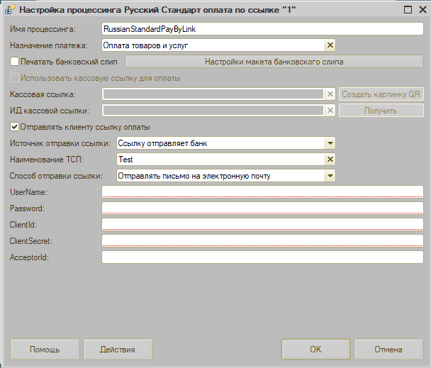Uncheck send payment link to client
Image resolution: width=431 pixels, height=368 pixels.
[14, 127]
